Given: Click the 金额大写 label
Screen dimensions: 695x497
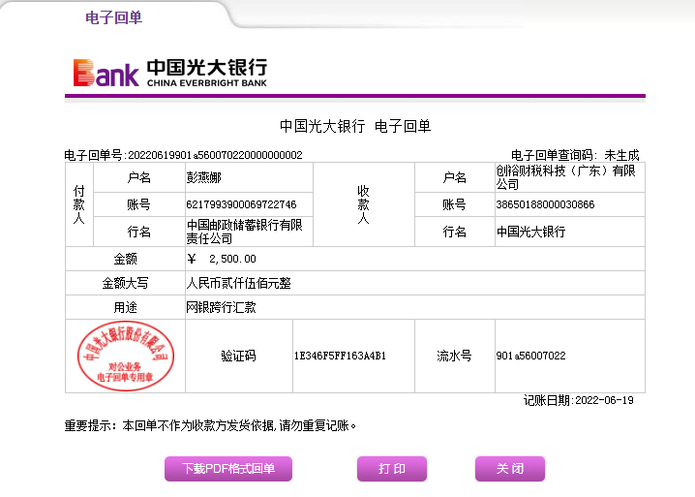Looking at the screenshot, I should tap(126, 283).
